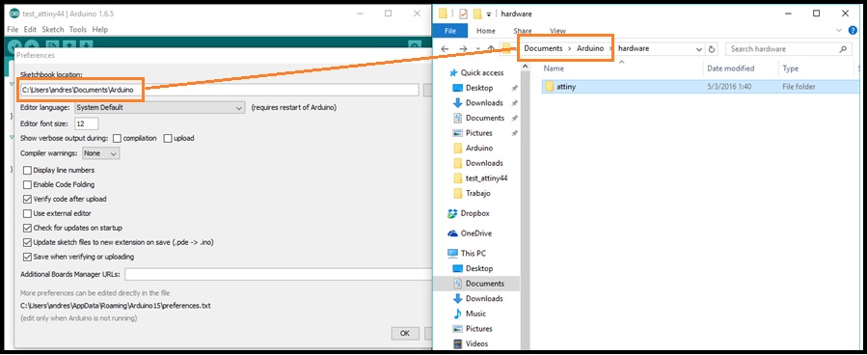
Task: Open Explorer File tab
Action: [x=450, y=31]
